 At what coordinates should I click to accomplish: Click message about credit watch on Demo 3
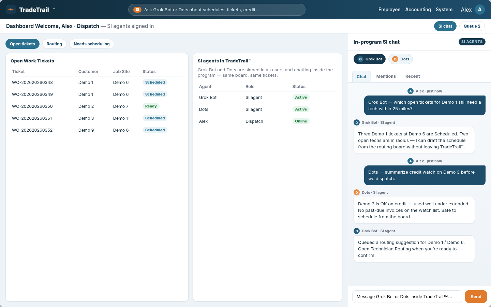[425, 175]
